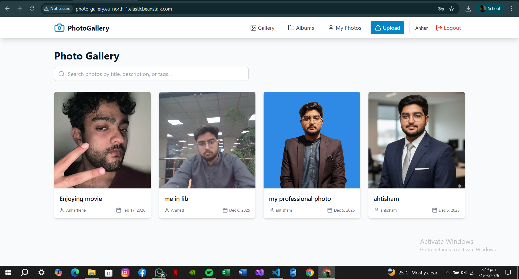
Task: Open the Chrome three-dot menu
Action: 511,9
